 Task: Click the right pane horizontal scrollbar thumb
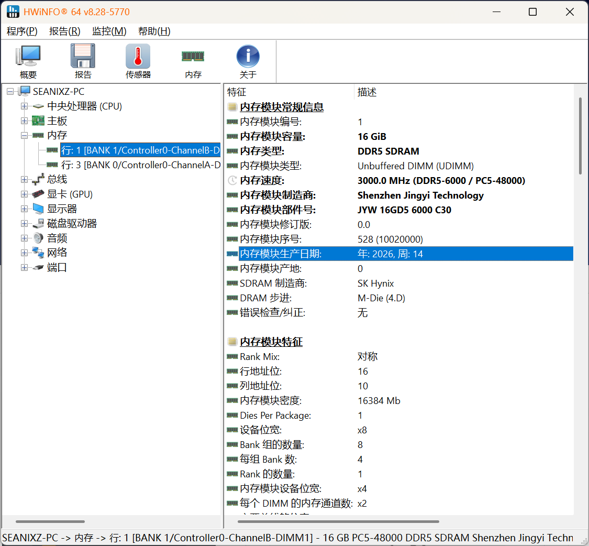[x=338, y=521]
